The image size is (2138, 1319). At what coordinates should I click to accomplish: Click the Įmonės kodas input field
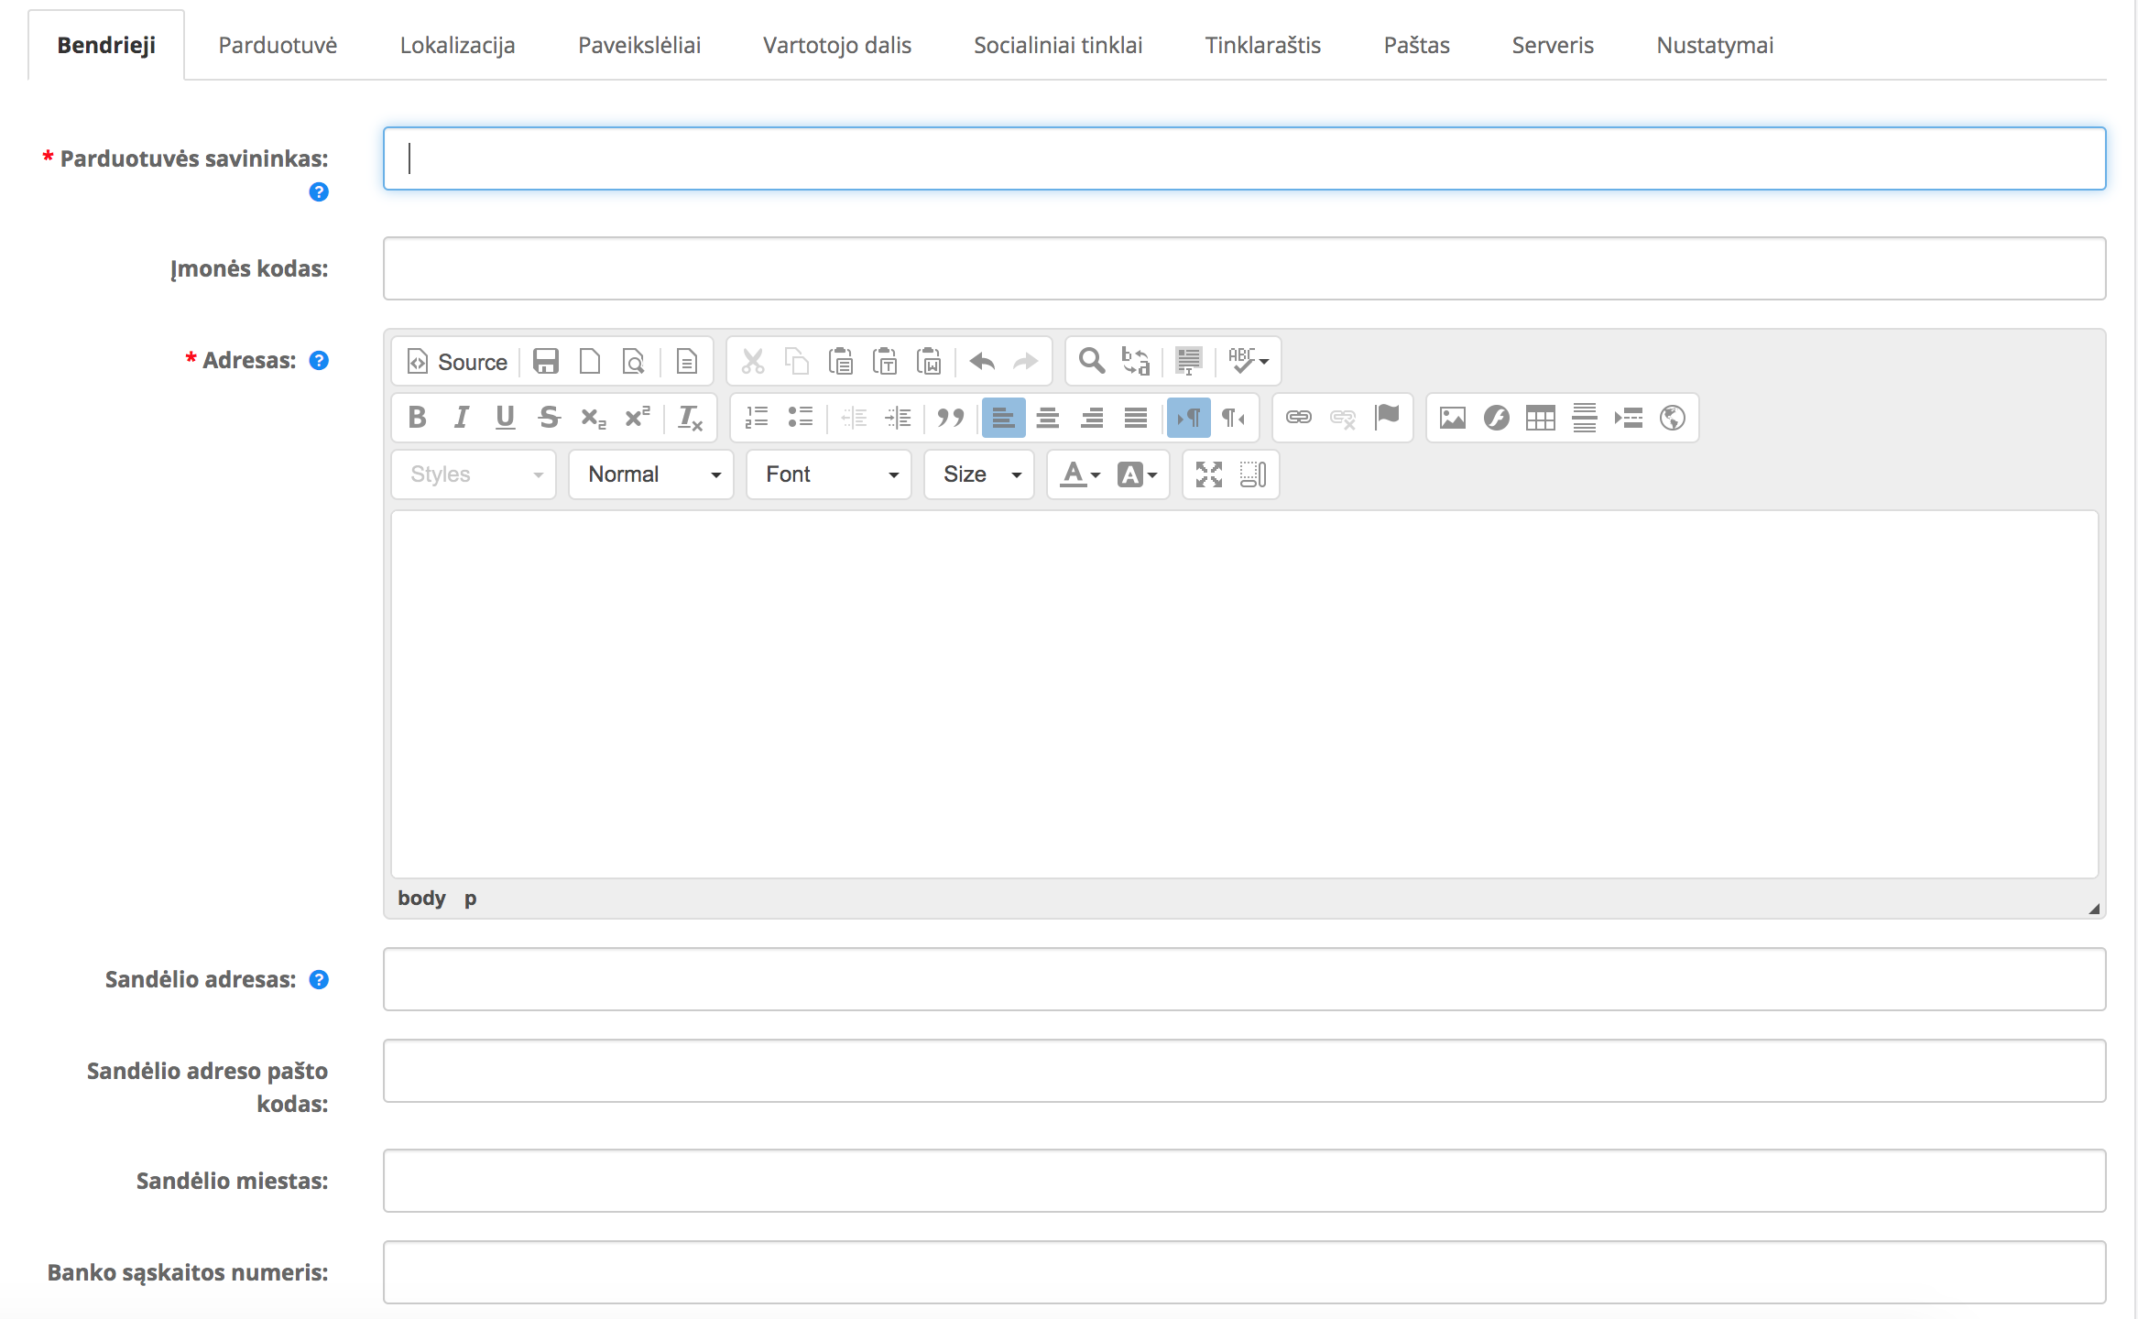1244,268
